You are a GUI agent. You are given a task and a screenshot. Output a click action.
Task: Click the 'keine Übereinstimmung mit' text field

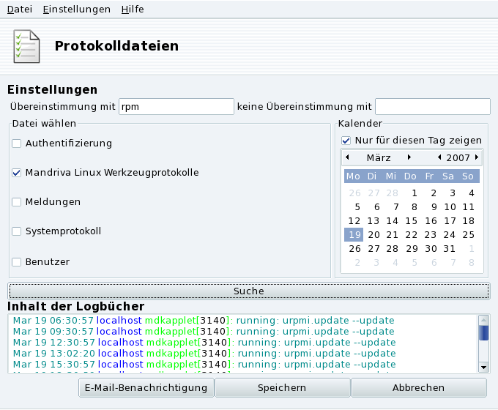click(x=432, y=107)
